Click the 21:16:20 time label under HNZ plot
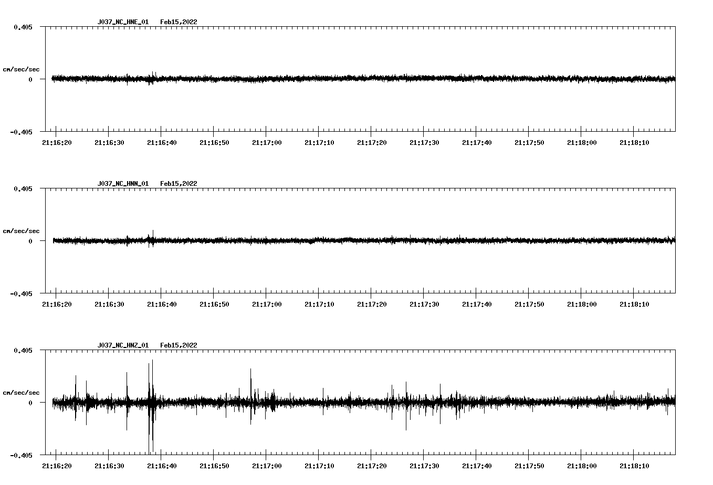Viewport: 713px width, 485px height. [x=57, y=466]
